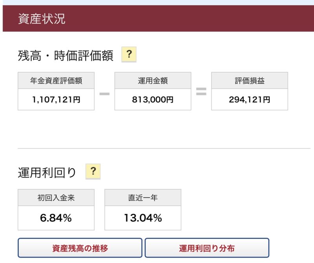Image resolution: width=314 pixels, height=263 pixels.
Task: Open help icon beside 残高・時価評価額
Action: [129, 54]
